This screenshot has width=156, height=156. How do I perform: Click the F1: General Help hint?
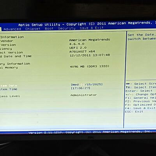click(x=141, y=98)
